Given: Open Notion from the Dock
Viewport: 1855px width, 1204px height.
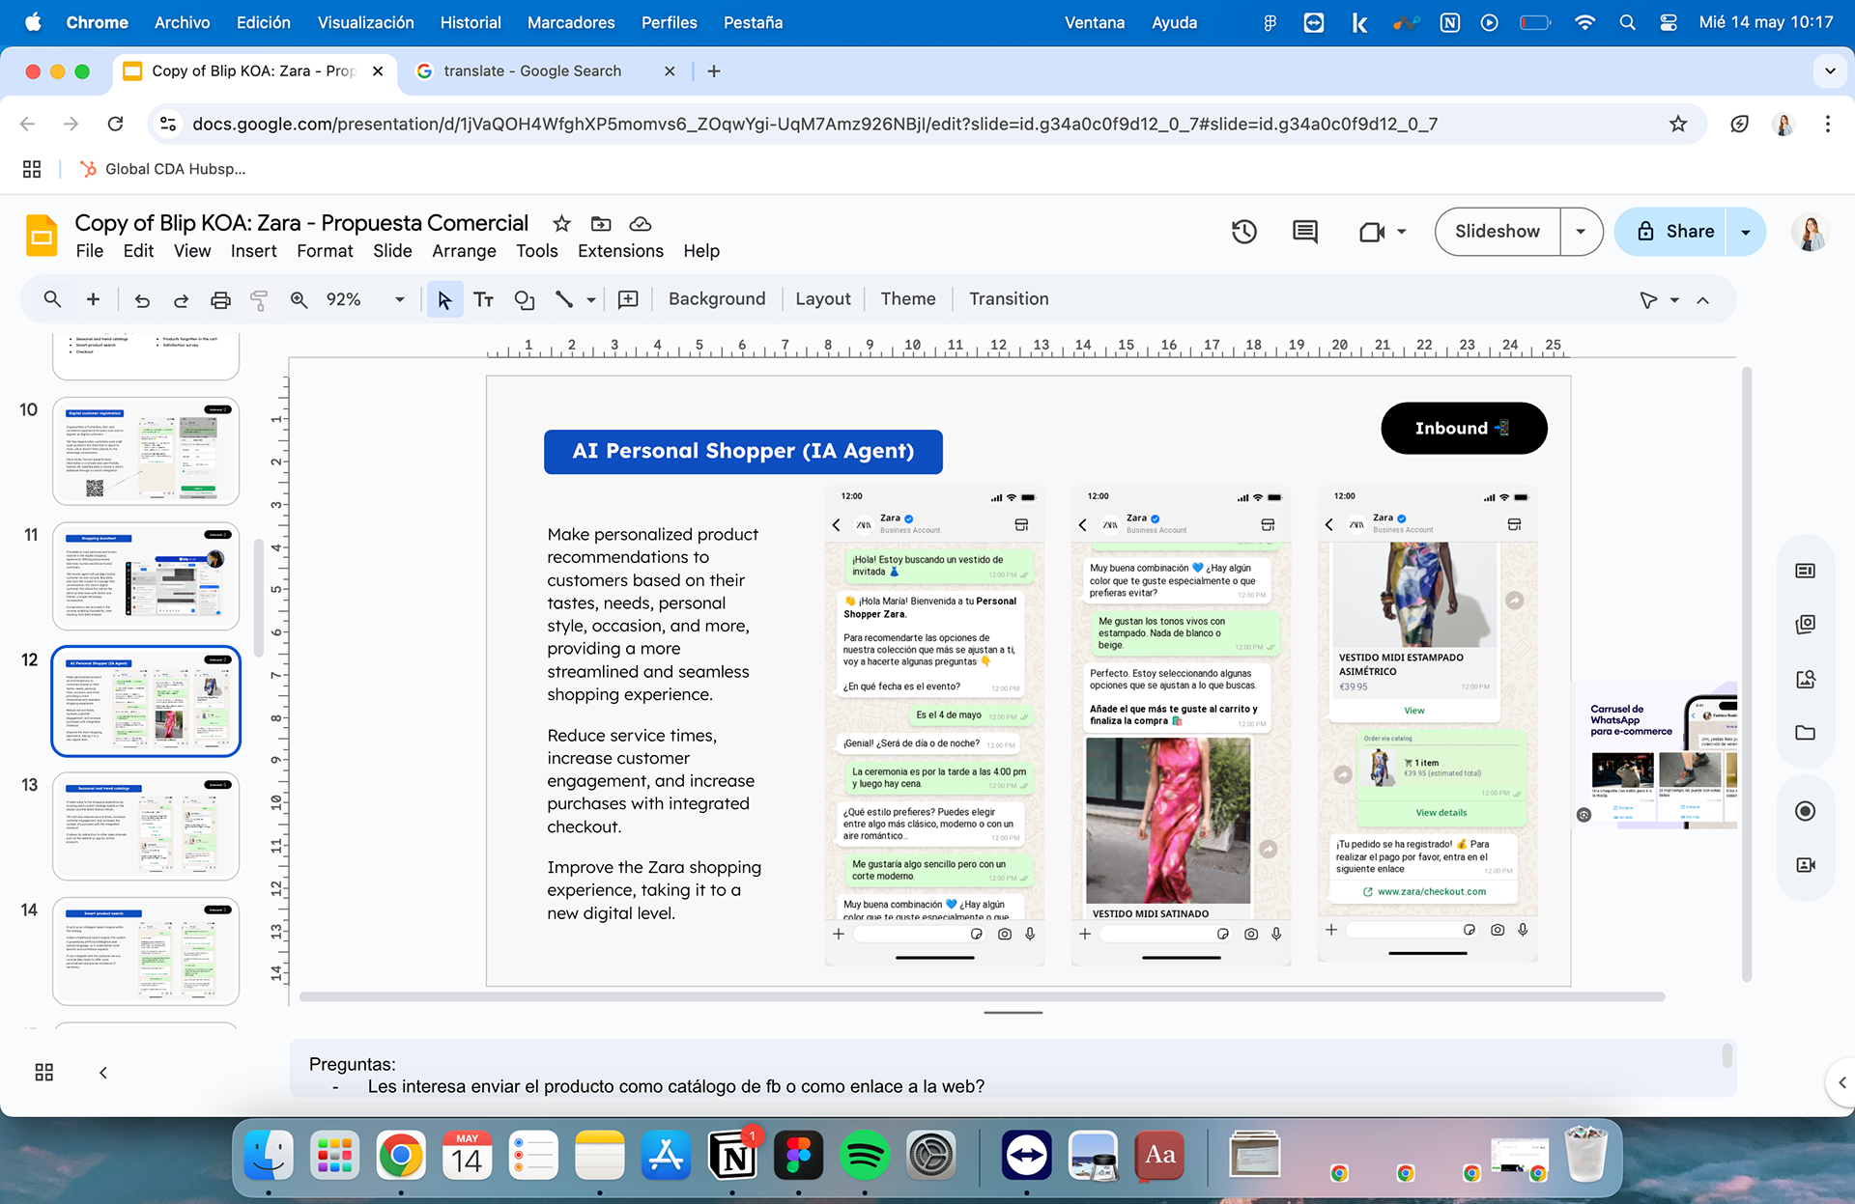Looking at the screenshot, I should click(732, 1155).
